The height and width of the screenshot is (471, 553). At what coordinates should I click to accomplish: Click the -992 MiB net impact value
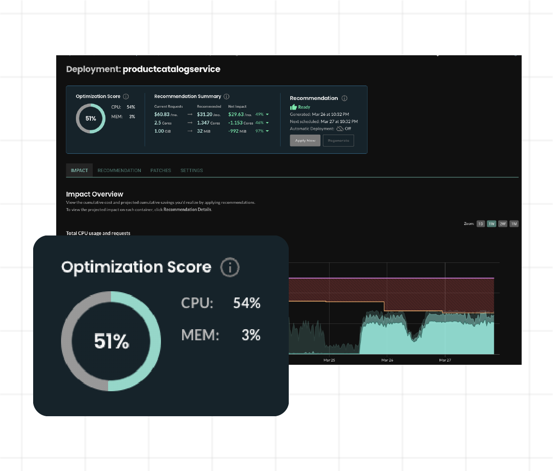coord(237,131)
